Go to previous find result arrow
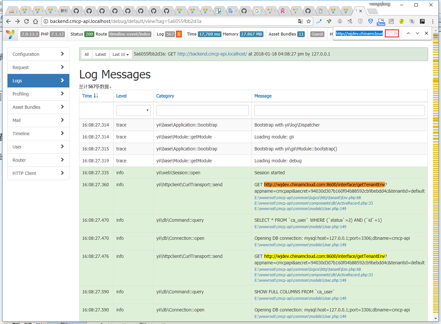Screen dimensions: 441x324 [x=408, y=33]
